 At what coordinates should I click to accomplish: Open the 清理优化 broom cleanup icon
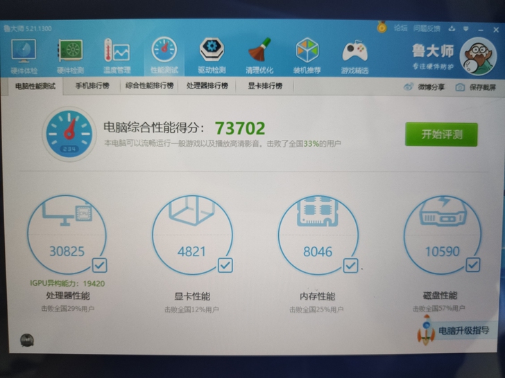coord(259,54)
